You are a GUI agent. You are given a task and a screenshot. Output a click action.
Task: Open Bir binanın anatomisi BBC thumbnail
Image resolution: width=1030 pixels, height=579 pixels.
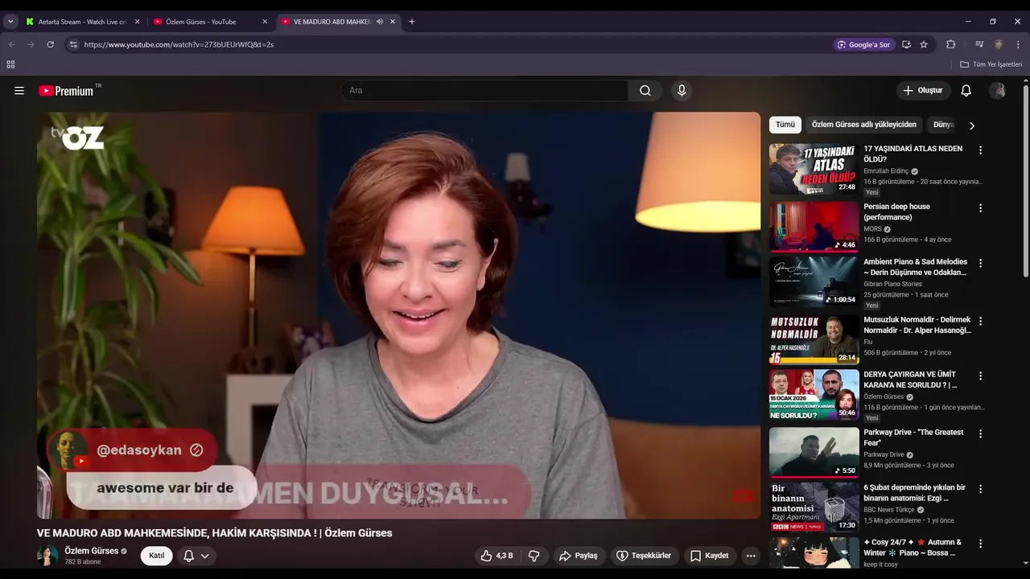(814, 507)
